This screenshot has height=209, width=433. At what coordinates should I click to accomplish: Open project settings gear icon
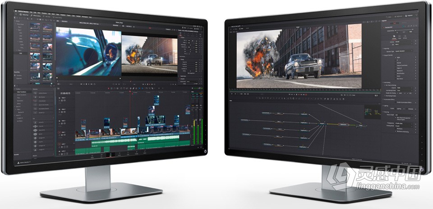coord(201,147)
